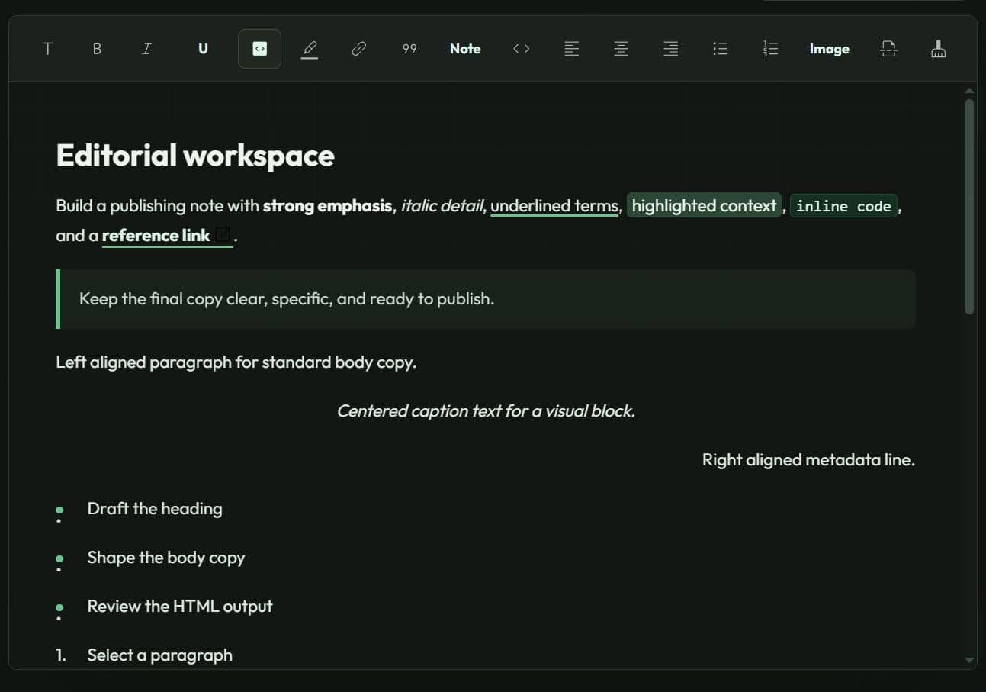Toggle underline formatting with U
986x692 pixels.
[203, 49]
